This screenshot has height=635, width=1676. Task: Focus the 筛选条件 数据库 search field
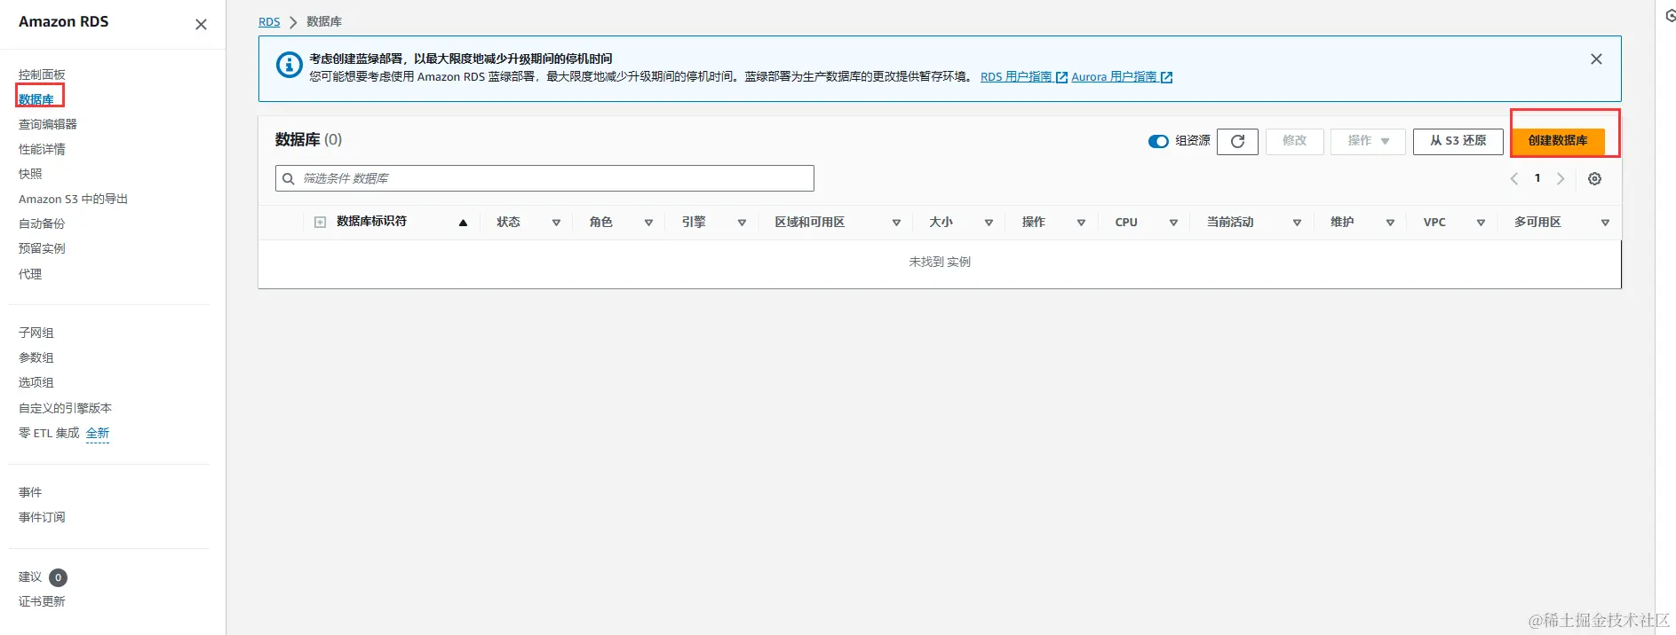[x=544, y=178]
